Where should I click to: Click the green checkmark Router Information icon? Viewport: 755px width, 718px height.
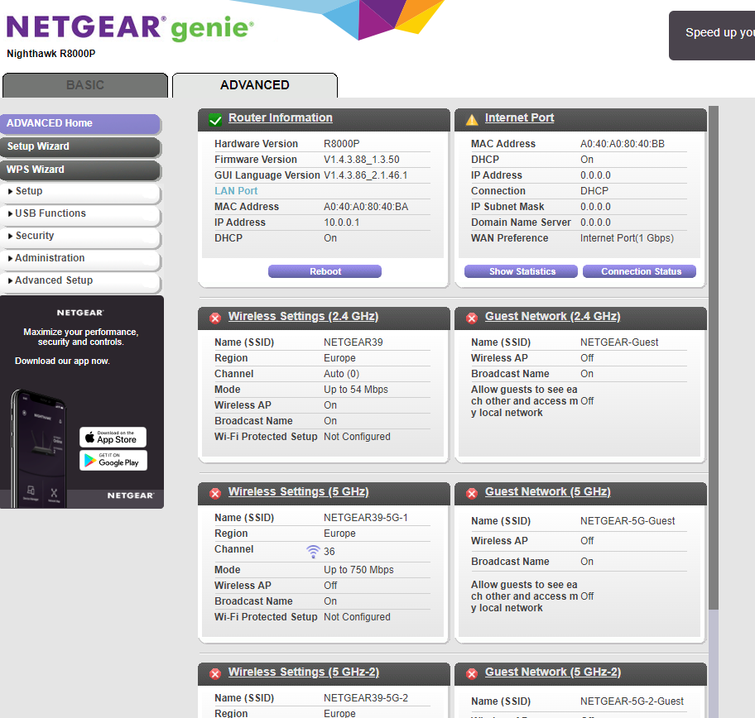(215, 120)
